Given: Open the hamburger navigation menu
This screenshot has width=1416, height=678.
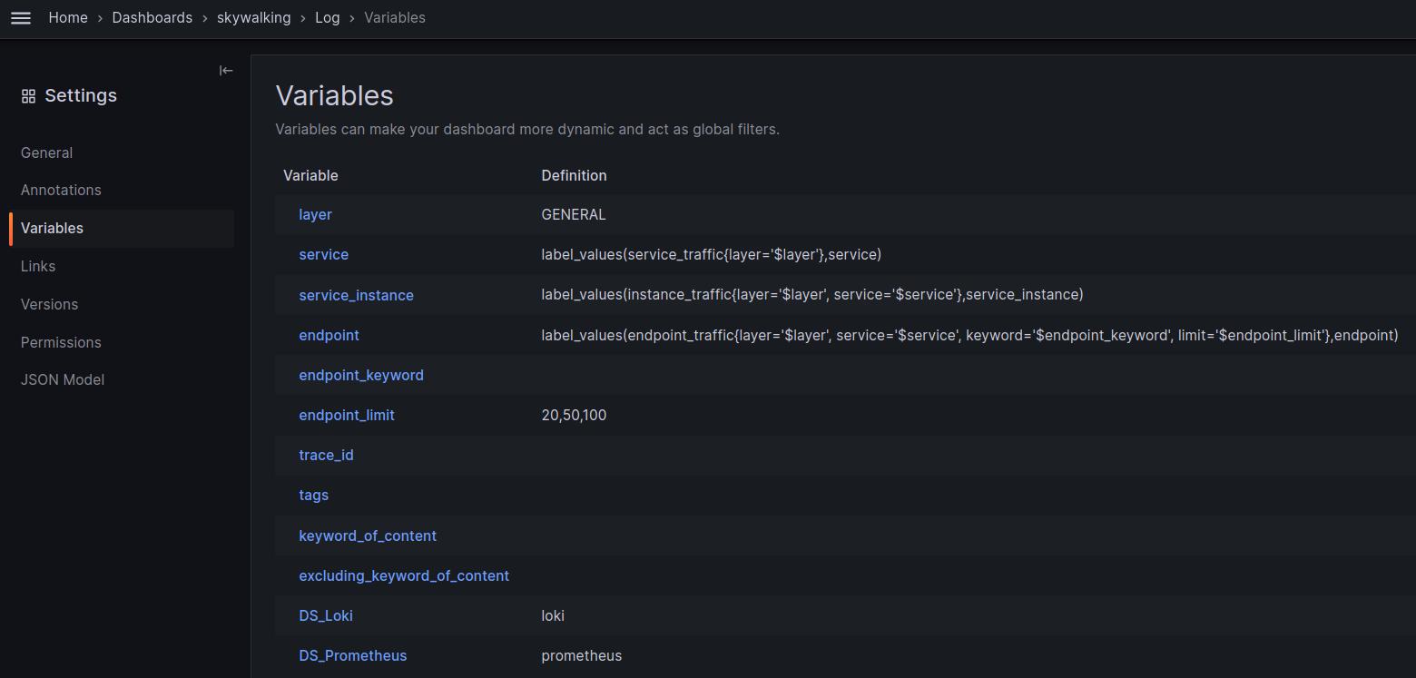Looking at the screenshot, I should (x=20, y=18).
